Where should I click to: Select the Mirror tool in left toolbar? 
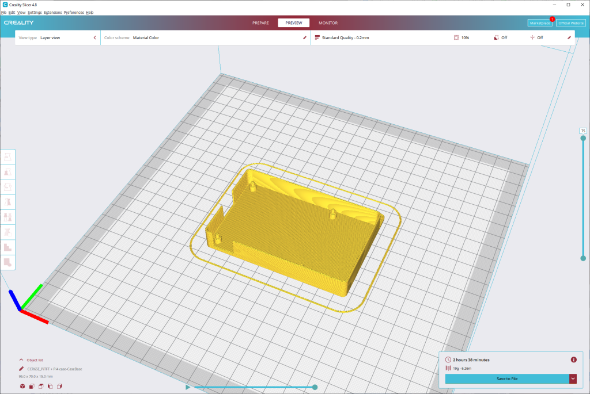click(7, 202)
